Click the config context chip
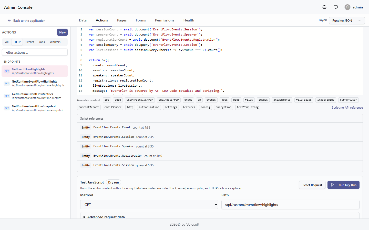369x230 pixels. pyautogui.click(x=206, y=107)
